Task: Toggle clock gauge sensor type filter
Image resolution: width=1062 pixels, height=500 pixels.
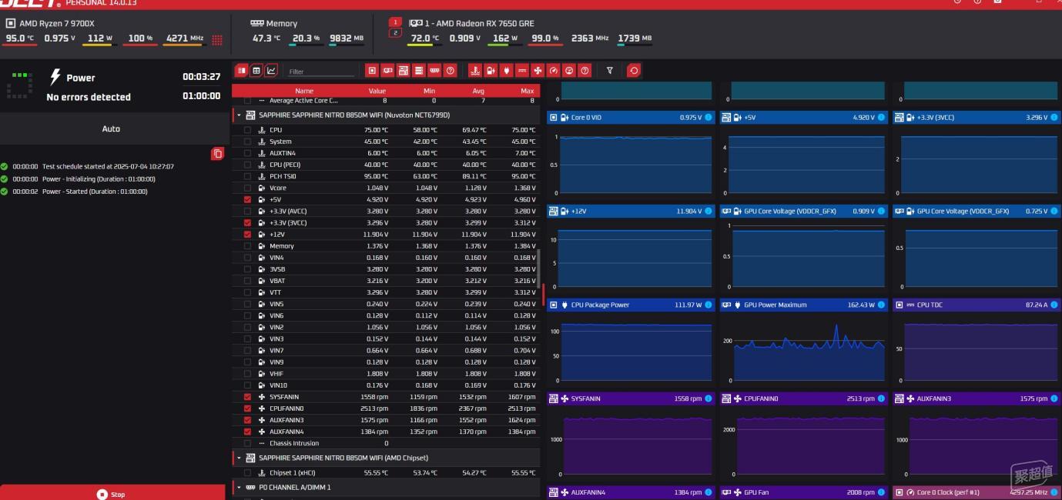Action: coord(553,71)
